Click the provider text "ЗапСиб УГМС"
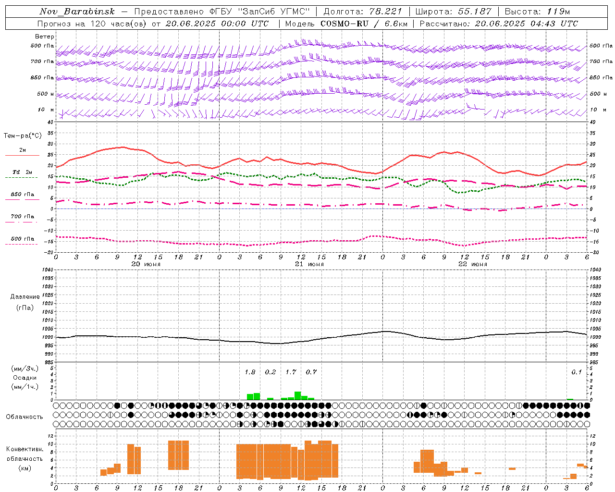 tap(274, 12)
